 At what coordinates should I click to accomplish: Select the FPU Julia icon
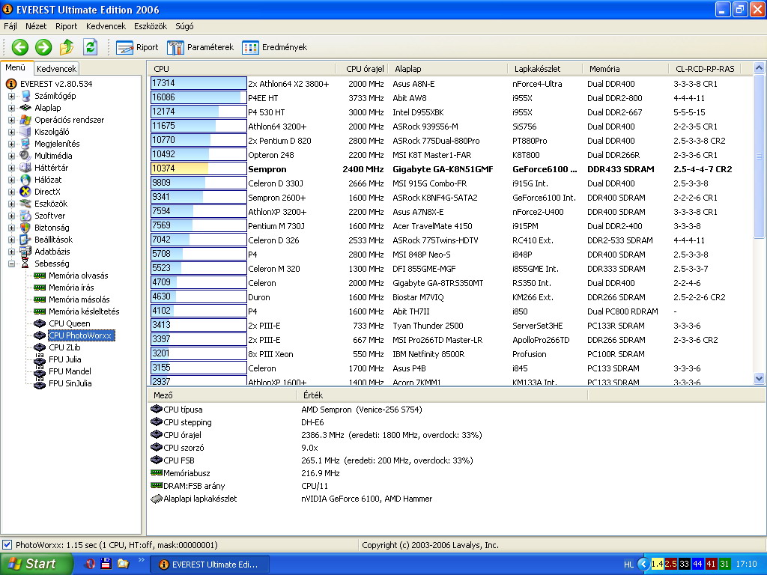pyautogui.click(x=40, y=359)
